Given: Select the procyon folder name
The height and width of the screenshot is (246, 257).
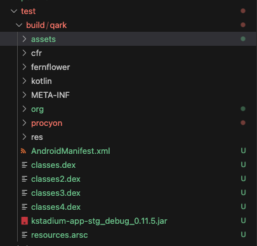Looking at the screenshot, I should pyautogui.click(x=47, y=123).
